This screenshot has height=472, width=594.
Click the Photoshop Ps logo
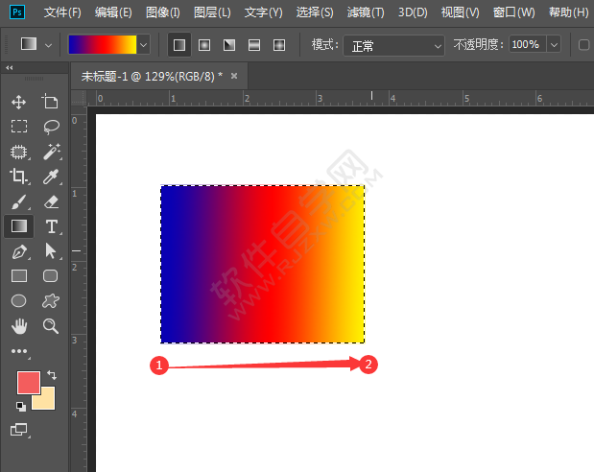(x=17, y=12)
